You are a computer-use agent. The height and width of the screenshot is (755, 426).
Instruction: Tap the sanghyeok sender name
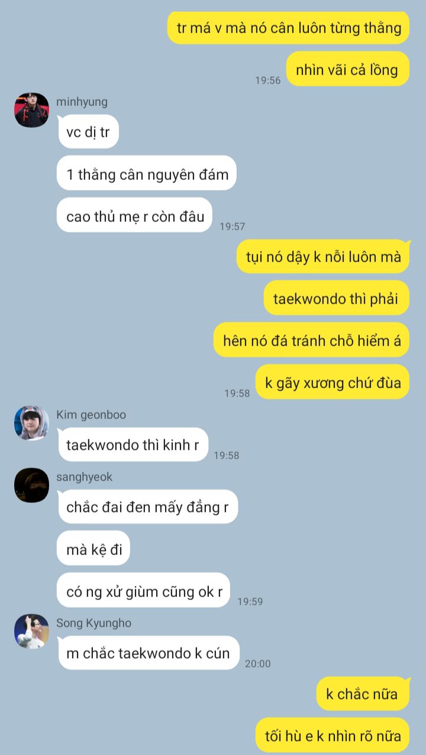[x=84, y=477]
